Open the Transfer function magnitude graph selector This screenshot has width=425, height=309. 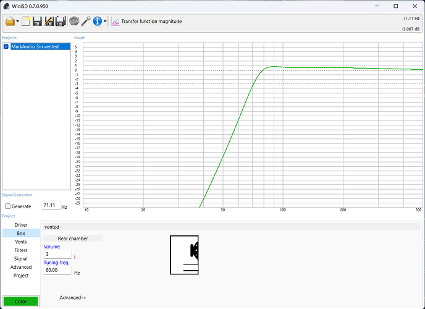tap(147, 22)
